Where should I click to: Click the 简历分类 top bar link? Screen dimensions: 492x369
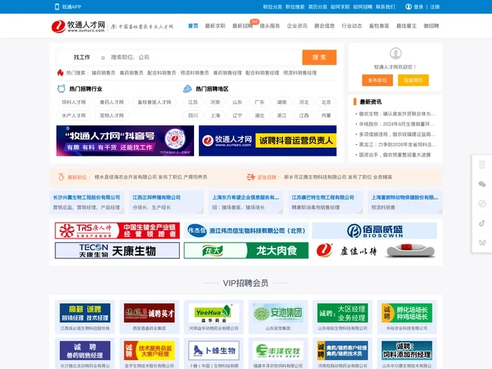click(x=318, y=7)
